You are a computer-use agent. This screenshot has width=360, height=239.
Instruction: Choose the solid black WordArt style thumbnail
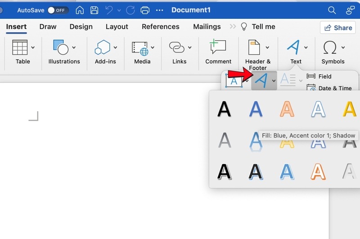click(x=224, y=109)
